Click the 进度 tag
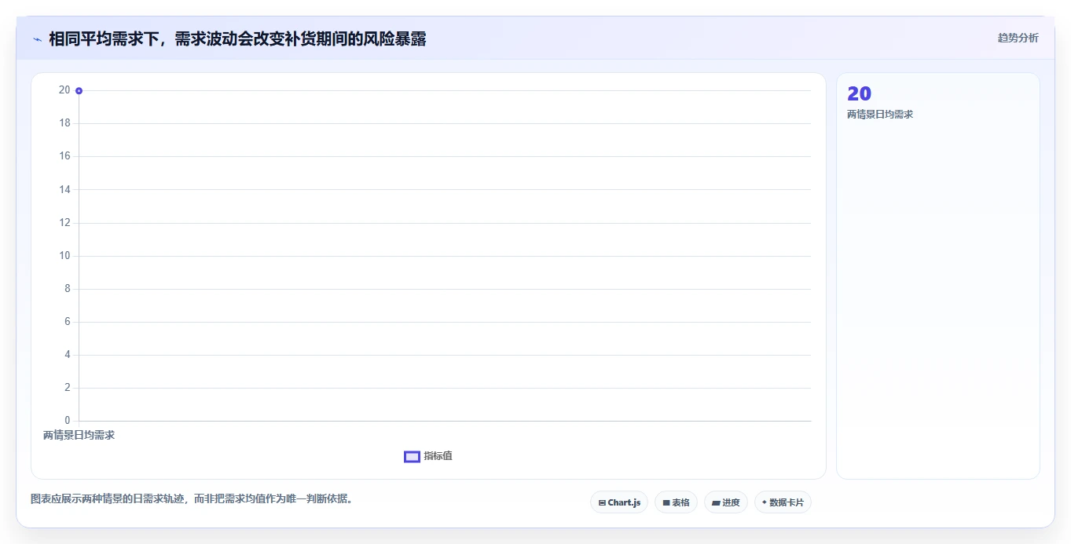 point(726,502)
